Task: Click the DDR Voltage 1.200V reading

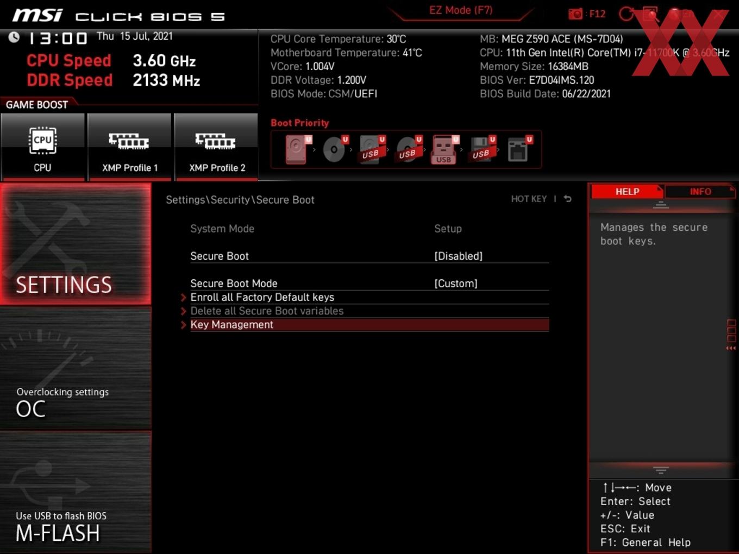Action: pyautogui.click(x=318, y=80)
